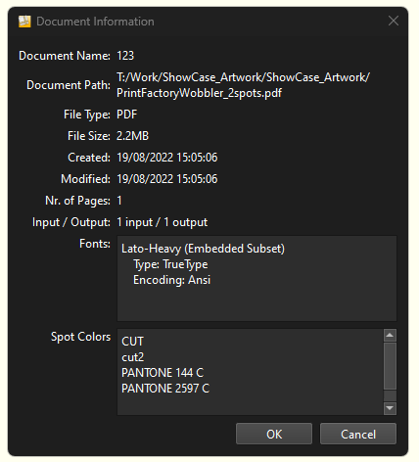The height and width of the screenshot is (462, 419).
Task: Close the Document Information dialog
Action: point(394,21)
